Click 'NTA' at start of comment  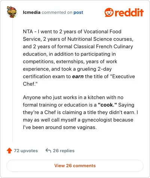28,31
